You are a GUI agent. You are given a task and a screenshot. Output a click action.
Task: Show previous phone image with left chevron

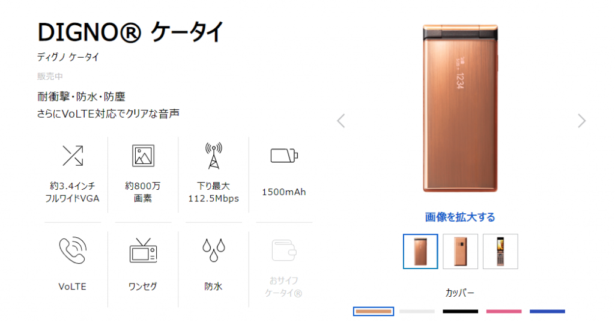pos(341,121)
